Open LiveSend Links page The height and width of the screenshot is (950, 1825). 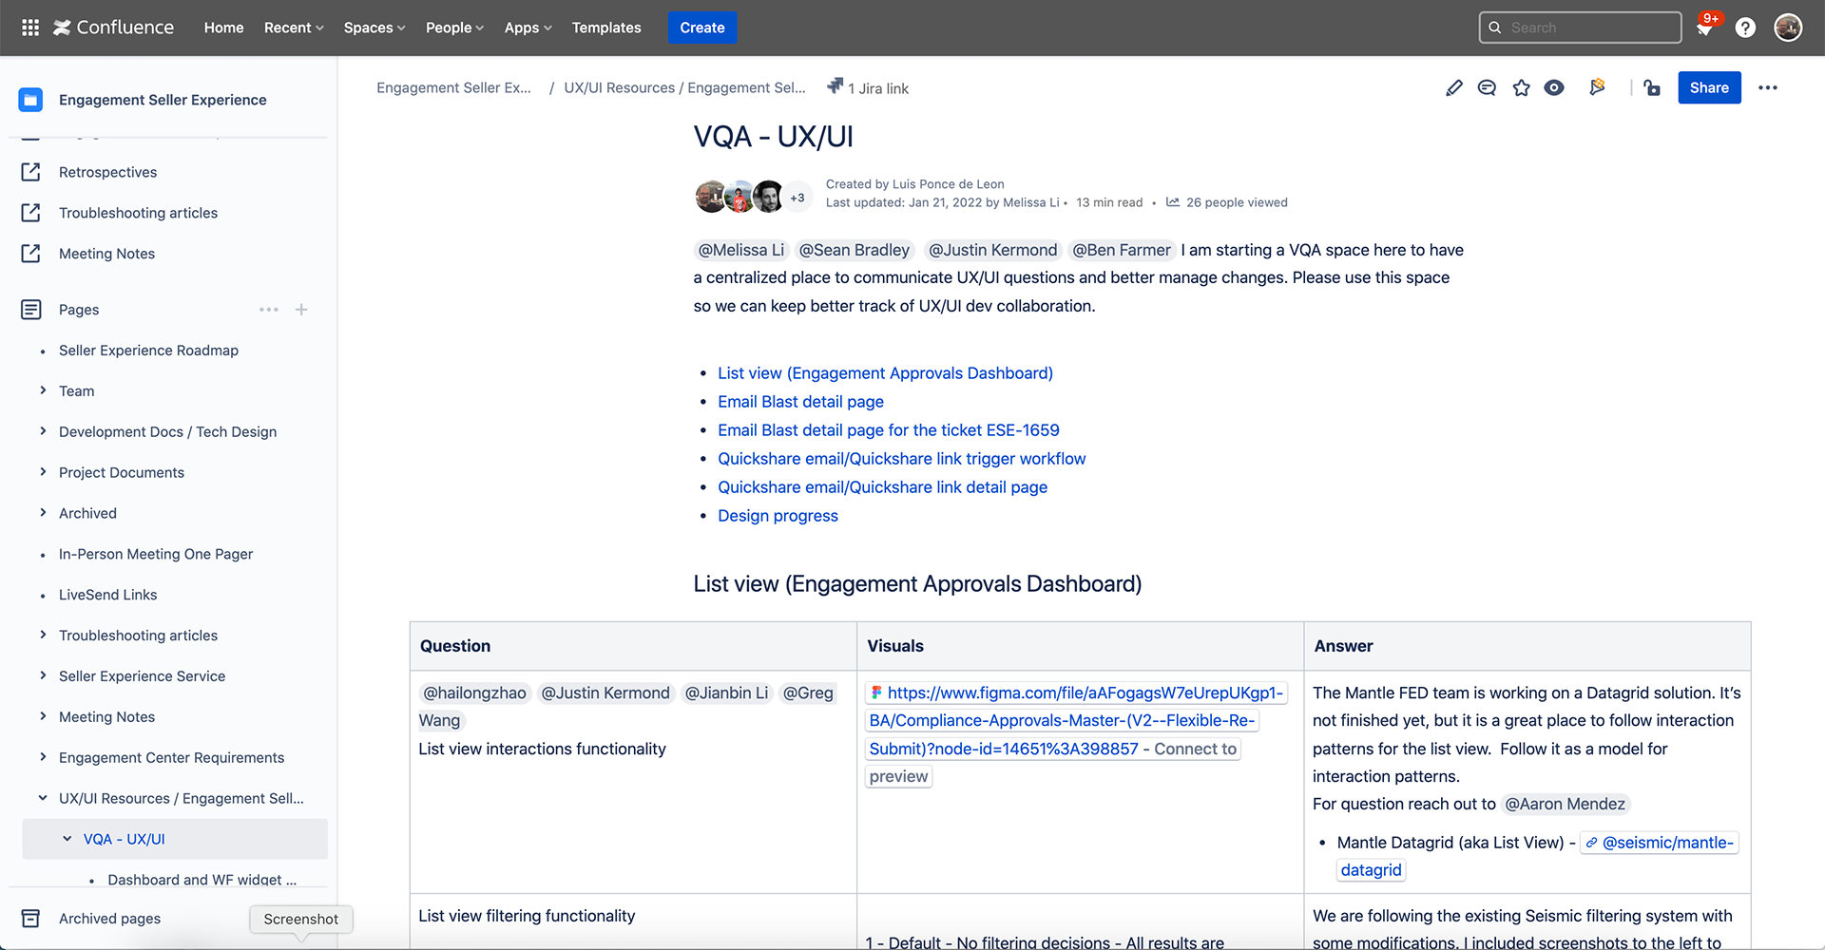[108, 595]
